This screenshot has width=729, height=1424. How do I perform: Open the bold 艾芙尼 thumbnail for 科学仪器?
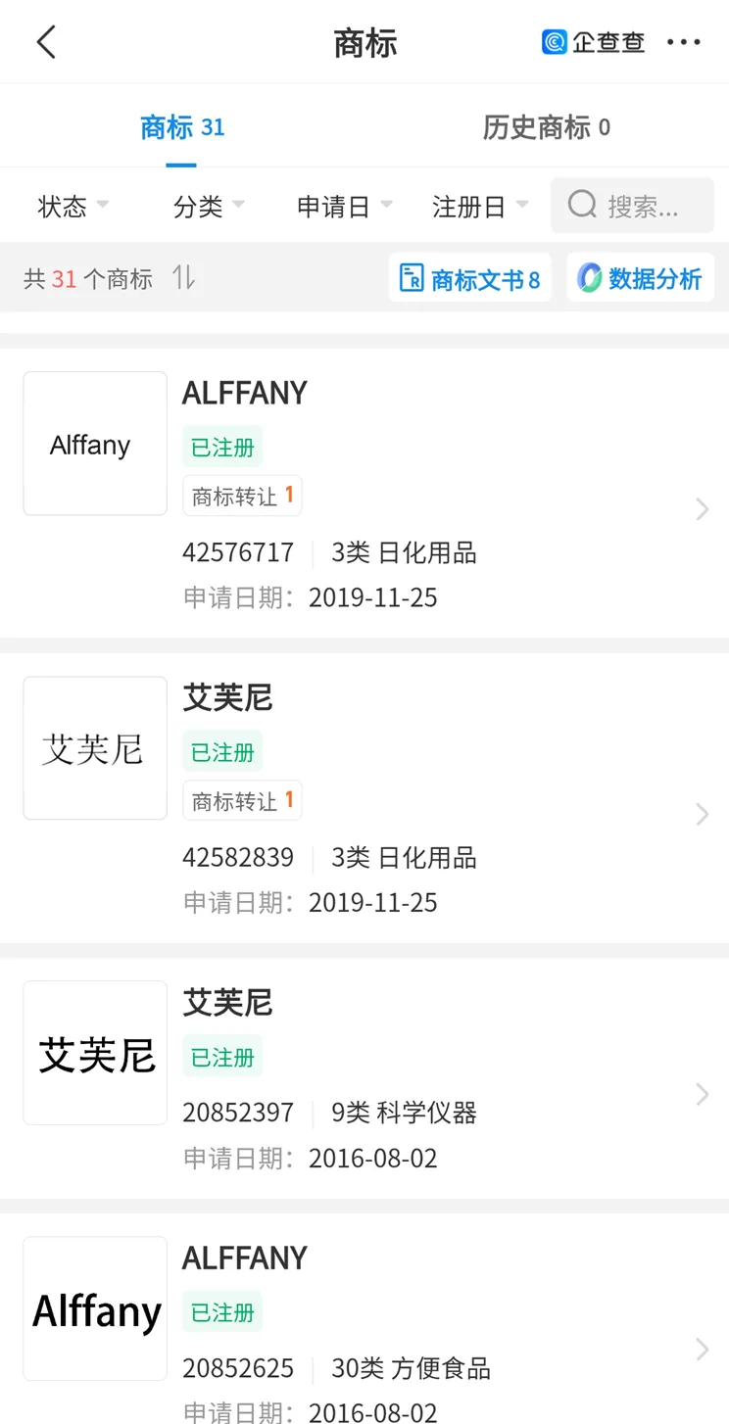(x=95, y=1053)
